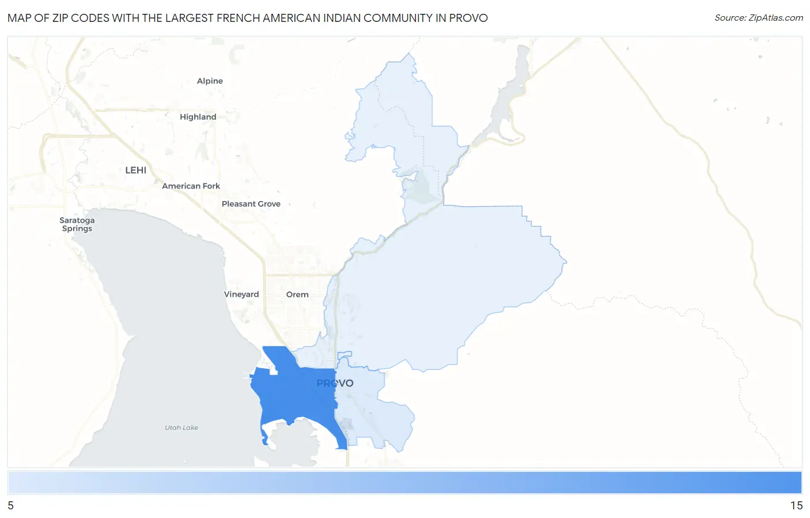Click the PROVO city label
This screenshot has height=518, width=810.
tap(335, 383)
